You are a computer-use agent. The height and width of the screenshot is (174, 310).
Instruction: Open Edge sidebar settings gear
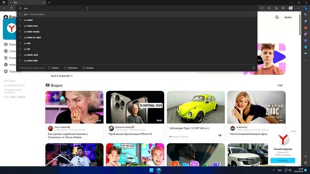click(x=306, y=163)
